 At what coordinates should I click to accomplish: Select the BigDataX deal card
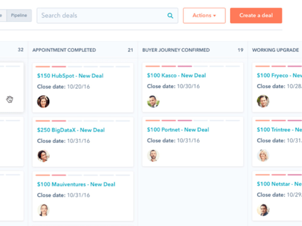[x=83, y=142]
